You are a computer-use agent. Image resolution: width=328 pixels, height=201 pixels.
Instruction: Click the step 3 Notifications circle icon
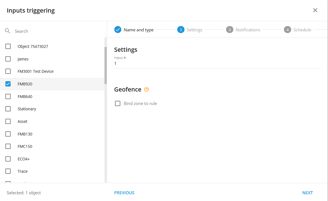click(229, 30)
